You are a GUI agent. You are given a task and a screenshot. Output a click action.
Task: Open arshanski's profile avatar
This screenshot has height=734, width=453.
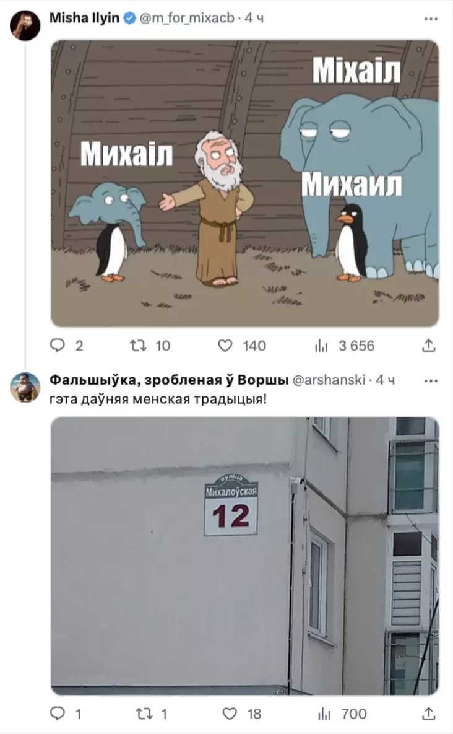point(25,387)
